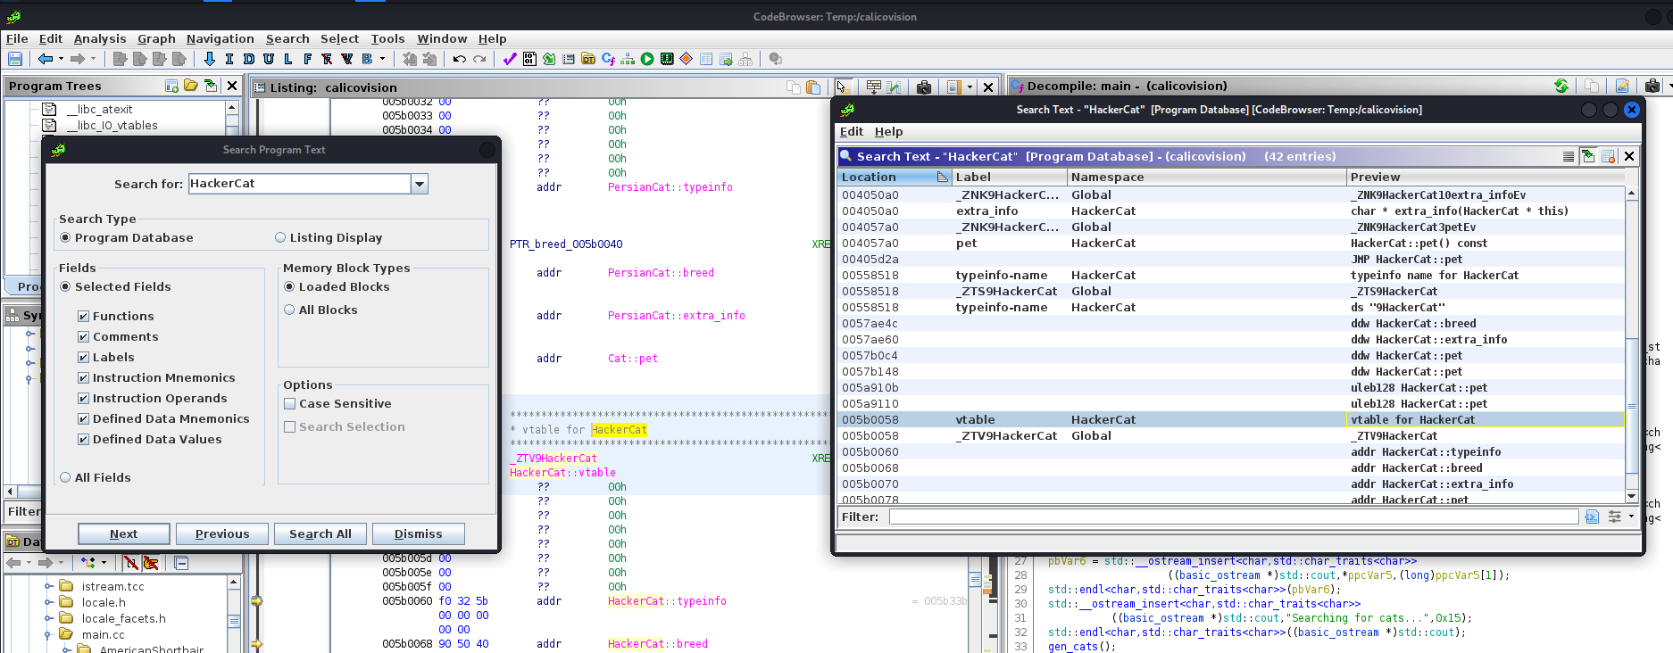This screenshot has height=653, width=1673.
Task: Select Listing Display search type
Action: 280,237
